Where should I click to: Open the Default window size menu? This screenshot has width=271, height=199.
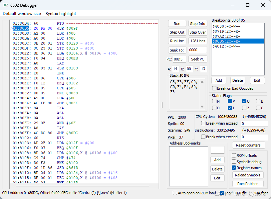22,14
